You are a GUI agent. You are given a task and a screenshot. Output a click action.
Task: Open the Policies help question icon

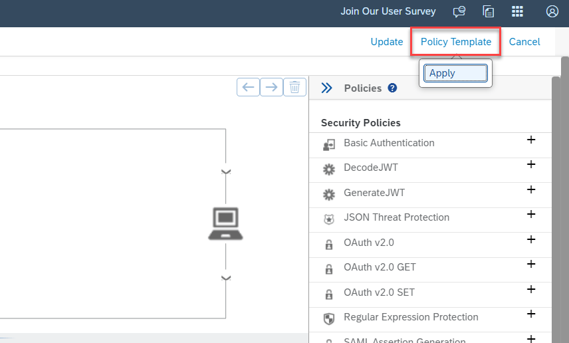tap(392, 88)
